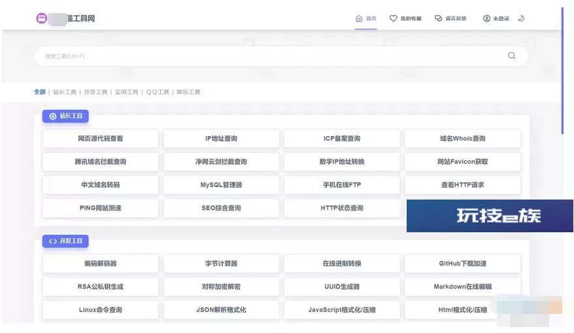Viewport: 574px width, 333px height.
Task: Open Markdown在线编辑 tool
Action: point(463,287)
